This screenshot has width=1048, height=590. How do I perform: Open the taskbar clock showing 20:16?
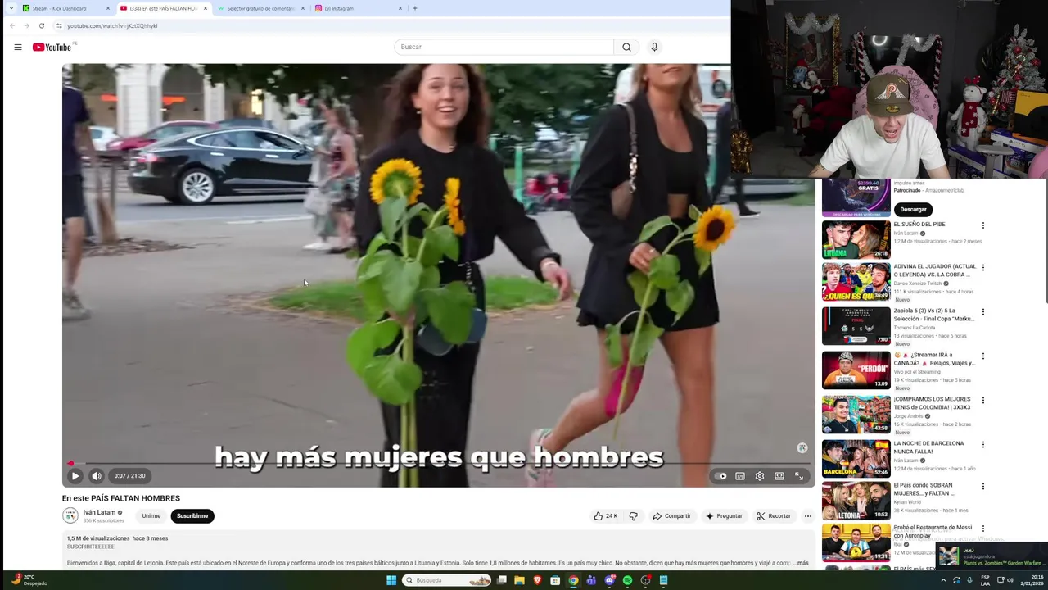pos(1031,581)
